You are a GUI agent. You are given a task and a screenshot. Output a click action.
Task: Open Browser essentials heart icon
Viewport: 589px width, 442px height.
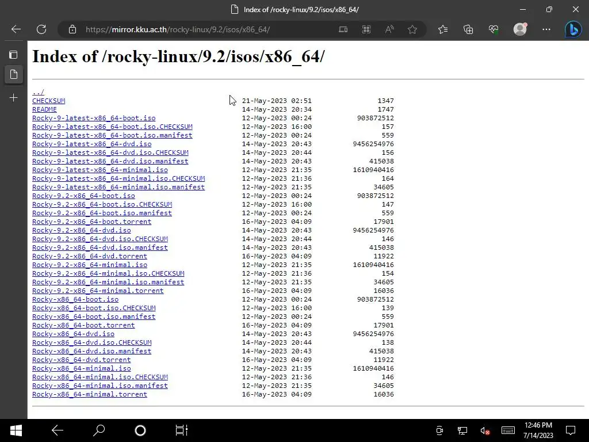pyautogui.click(x=494, y=29)
